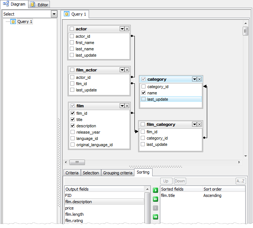The height and width of the screenshot is (228, 253).
Task: Click Output fields scroll up arrow
Action: tap(147, 189)
